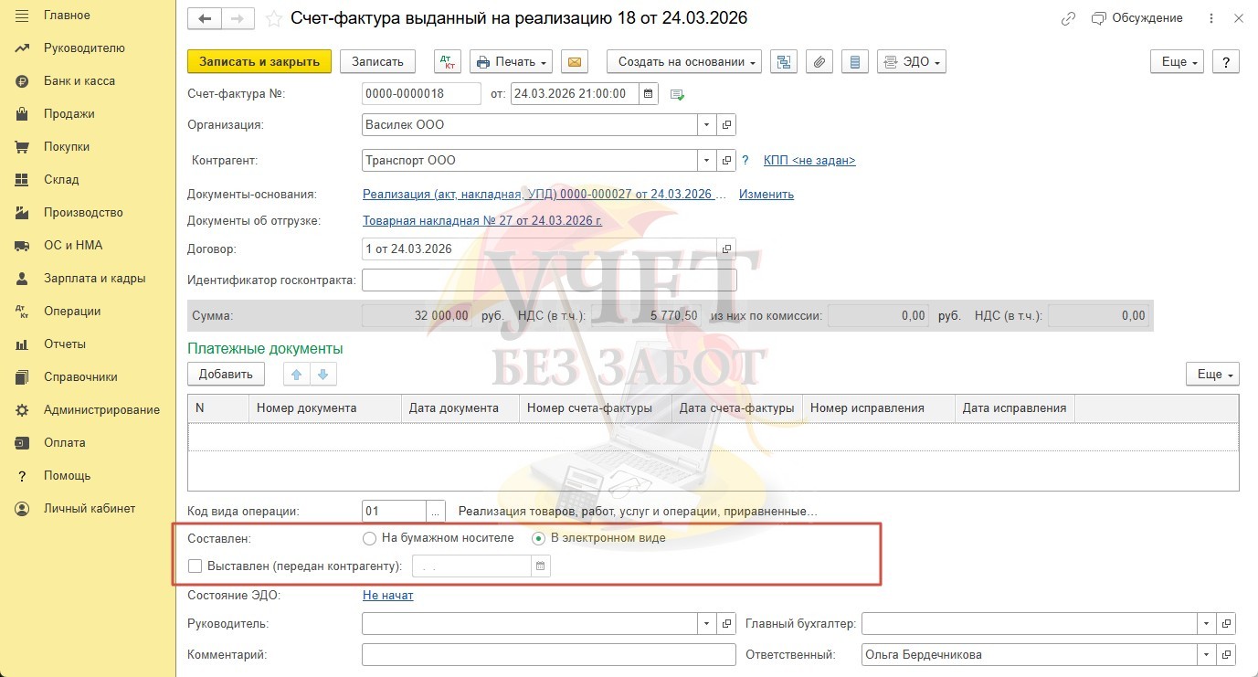Expand the Организация dropdown list

point(707,124)
